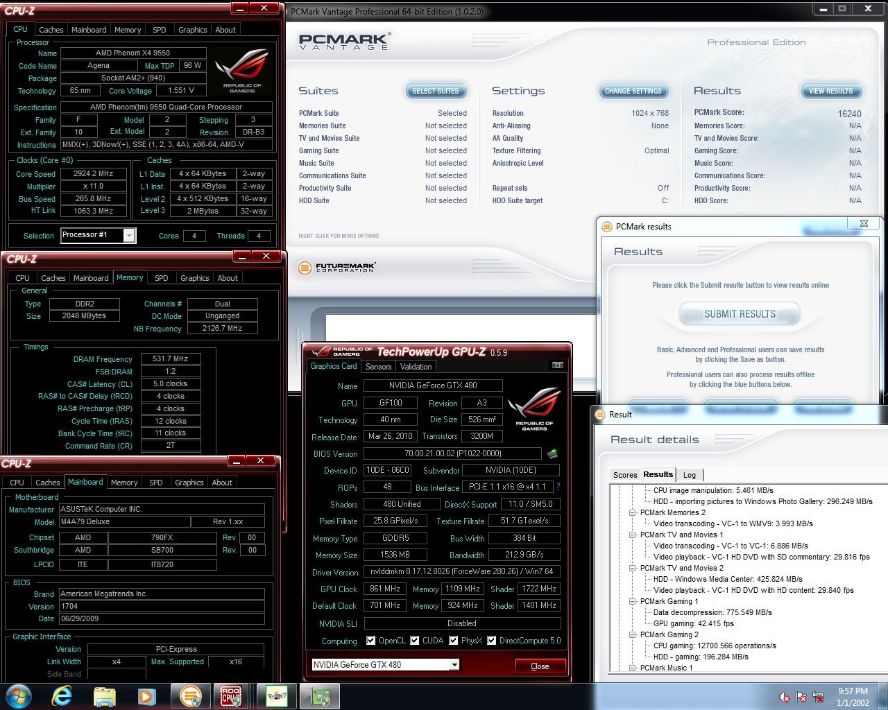The height and width of the screenshot is (710, 888).
Task: Click the GPU-Z Name field NVIDIA GeForce GTX 480
Action: (433, 386)
